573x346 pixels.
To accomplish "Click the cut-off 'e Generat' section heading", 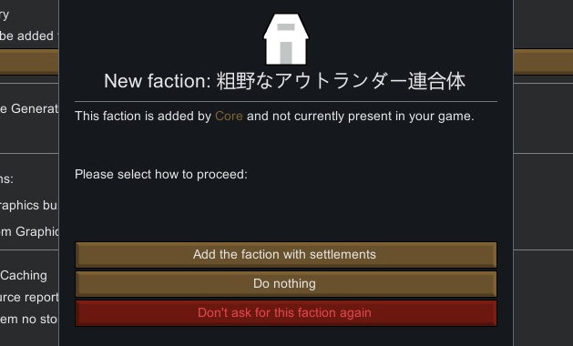I will (x=29, y=108).
